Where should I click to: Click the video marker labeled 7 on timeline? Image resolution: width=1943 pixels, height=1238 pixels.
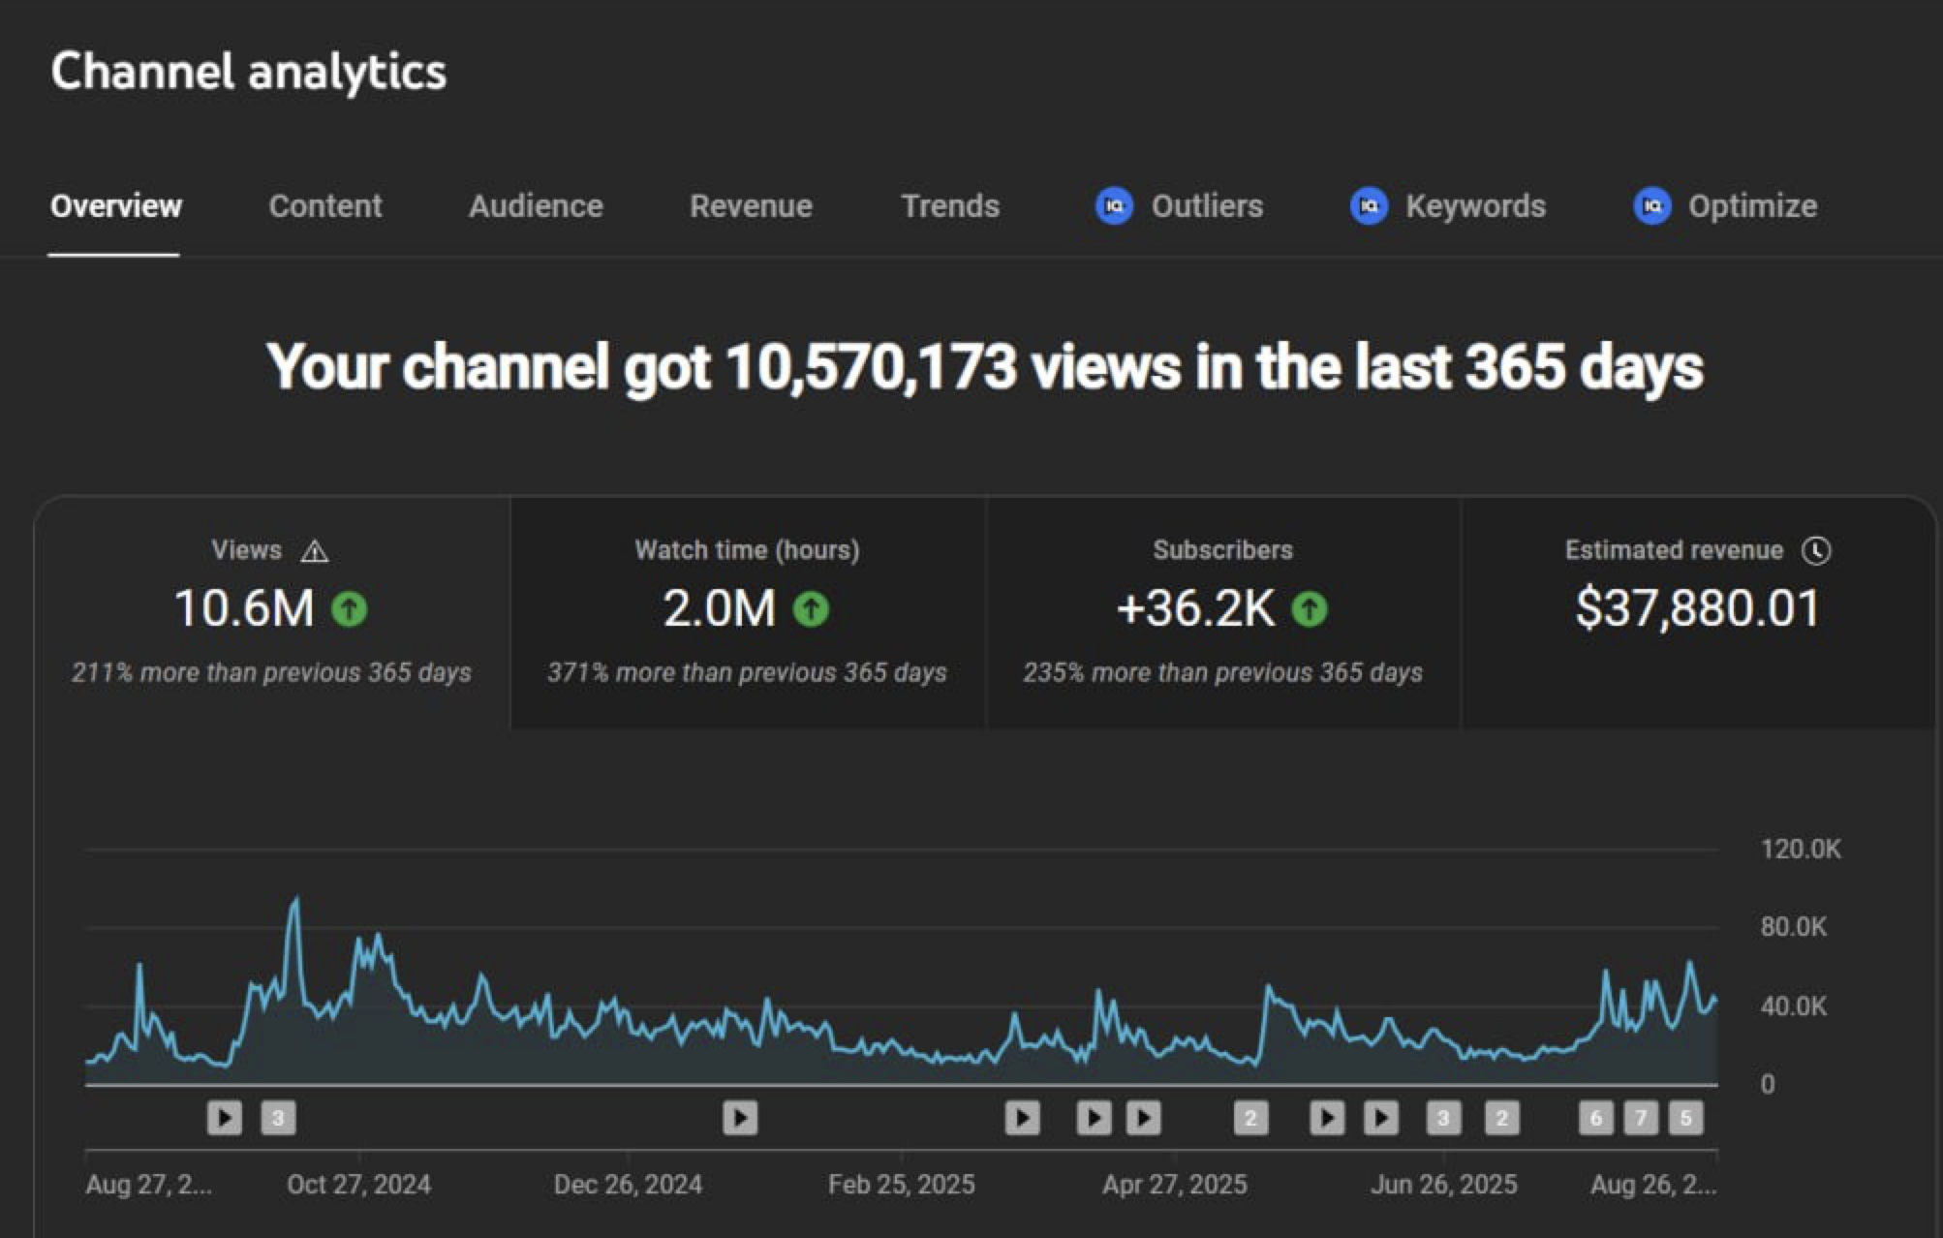click(x=1641, y=1118)
